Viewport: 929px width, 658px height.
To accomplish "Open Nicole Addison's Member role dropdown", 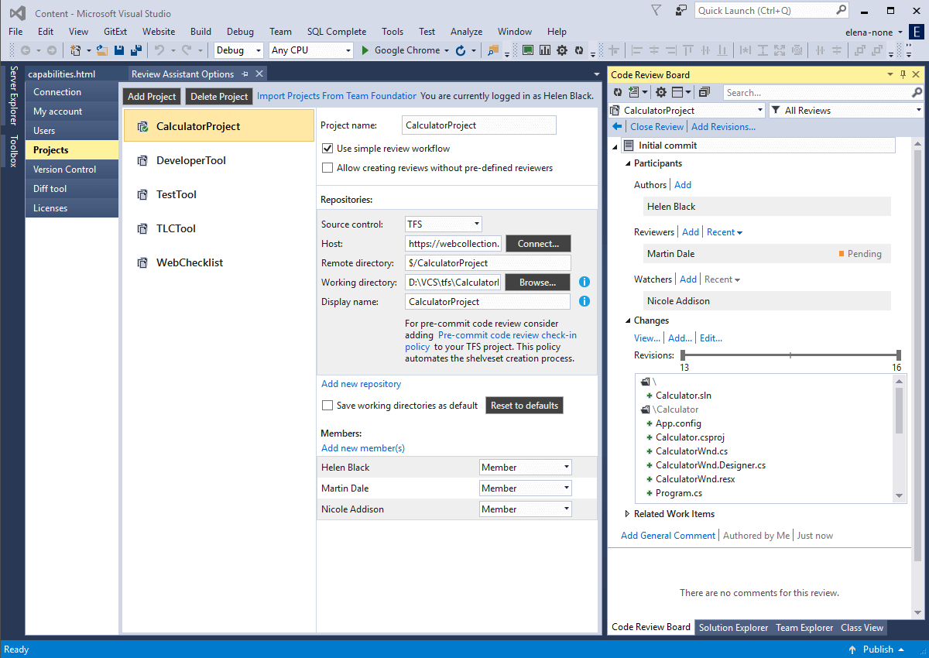I will point(526,509).
